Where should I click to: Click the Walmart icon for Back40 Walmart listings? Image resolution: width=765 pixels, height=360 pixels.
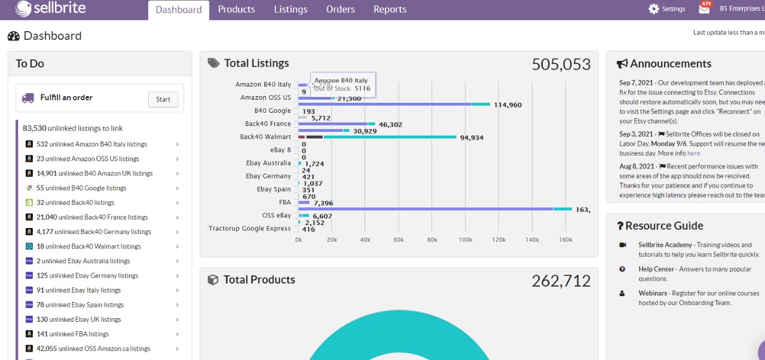click(x=29, y=247)
